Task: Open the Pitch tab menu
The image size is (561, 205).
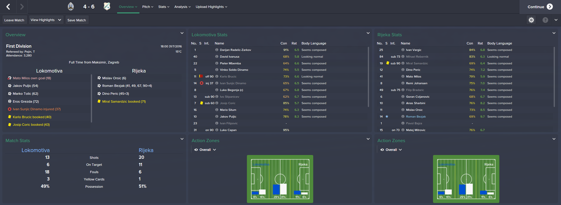Action: pos(148,7)
